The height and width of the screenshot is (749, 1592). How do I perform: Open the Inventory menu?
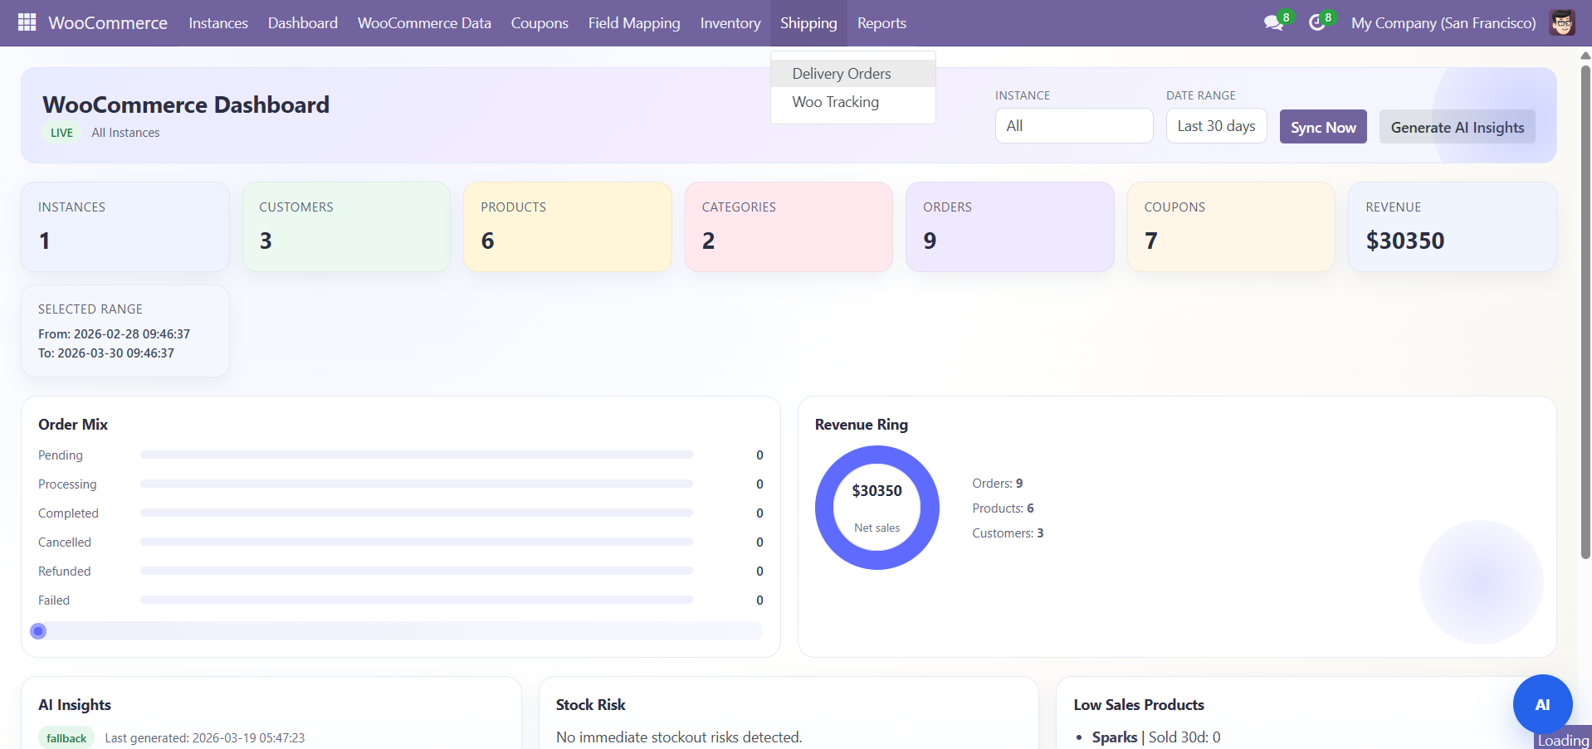[x=730, y=23]
